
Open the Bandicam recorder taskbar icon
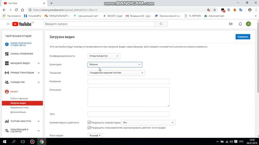(x=32, y=141)
